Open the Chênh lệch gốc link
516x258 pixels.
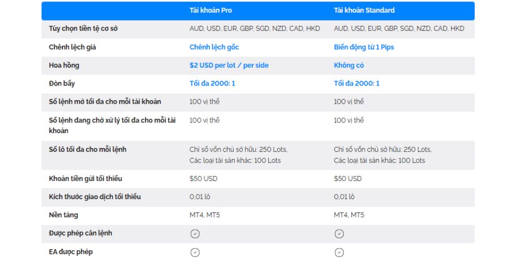pos(214,47)
